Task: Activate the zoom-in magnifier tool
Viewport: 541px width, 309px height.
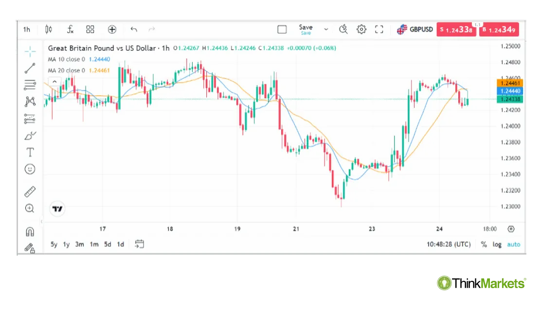Action: point(30,208)
